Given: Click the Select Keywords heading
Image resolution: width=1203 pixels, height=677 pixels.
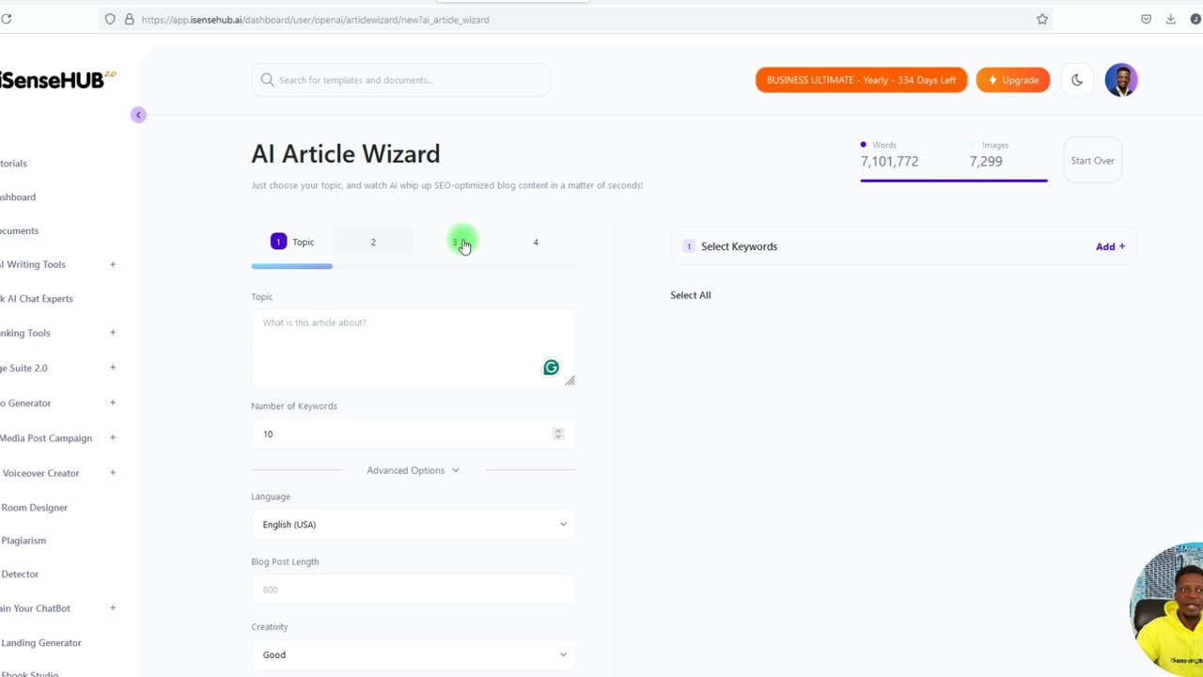Looking at the screenshot, I should pos(739,246).
